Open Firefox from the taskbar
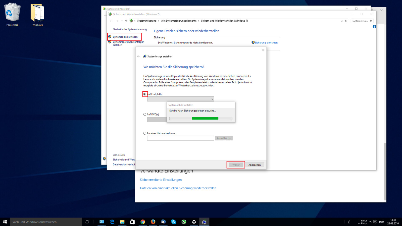 (x=153, y=222)
